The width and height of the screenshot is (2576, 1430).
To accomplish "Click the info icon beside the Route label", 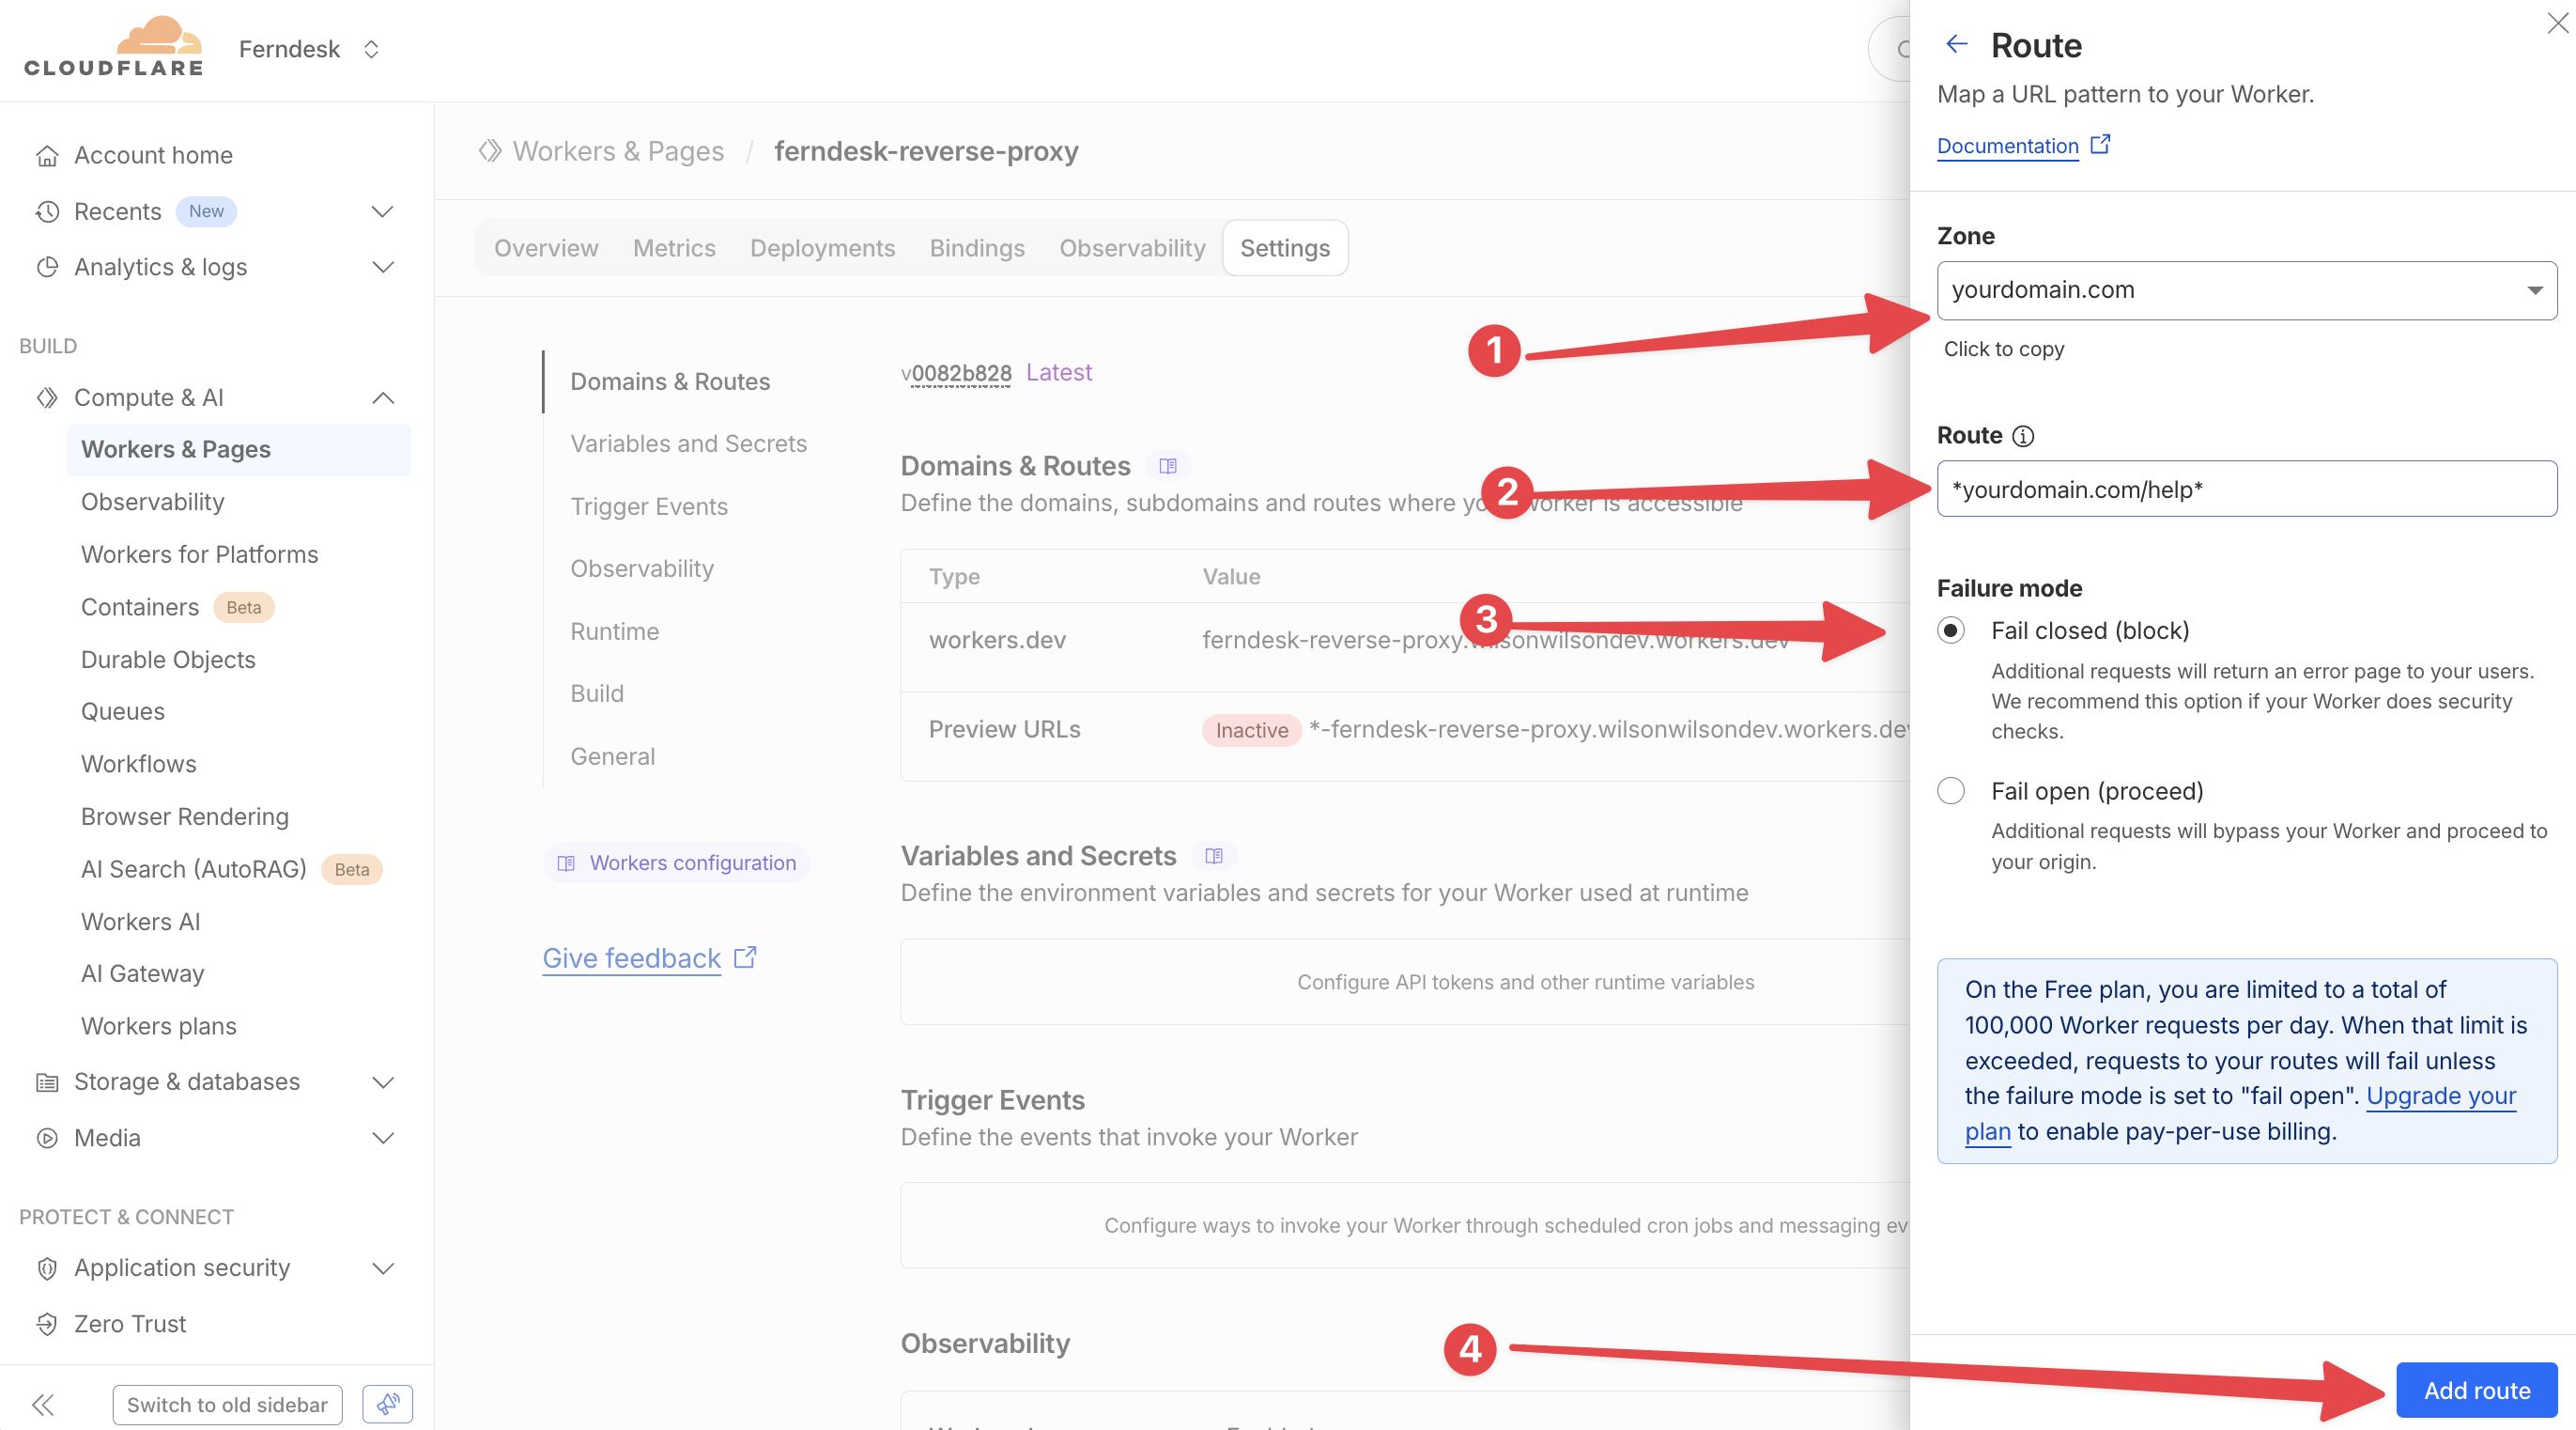I will 2023,436.
